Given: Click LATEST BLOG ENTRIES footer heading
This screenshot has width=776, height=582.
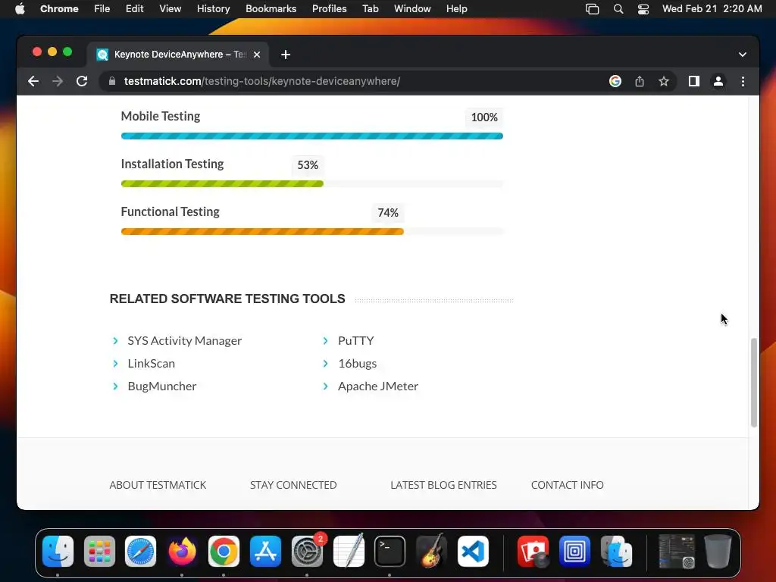Looking at the screenshot, I should point(443,485).
